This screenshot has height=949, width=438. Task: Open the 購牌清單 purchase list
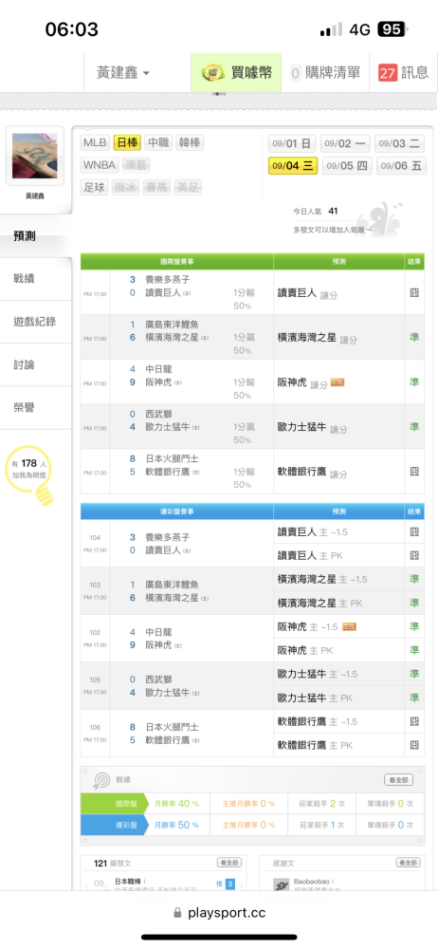point(325,73)
